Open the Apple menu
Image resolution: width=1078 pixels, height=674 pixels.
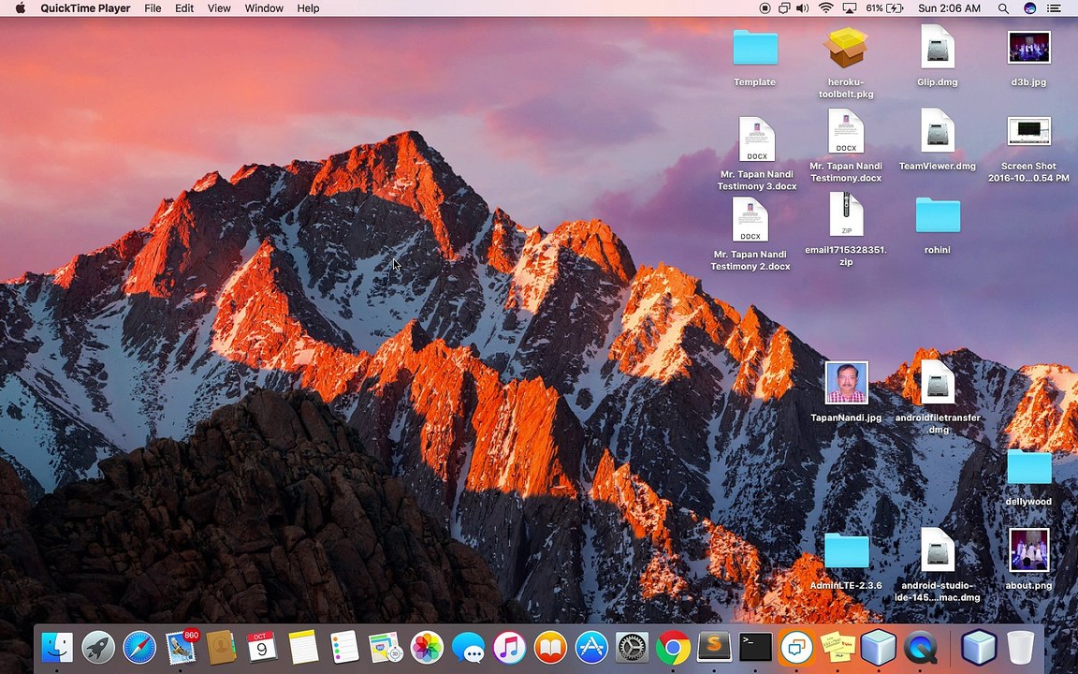tap(20, 8)
